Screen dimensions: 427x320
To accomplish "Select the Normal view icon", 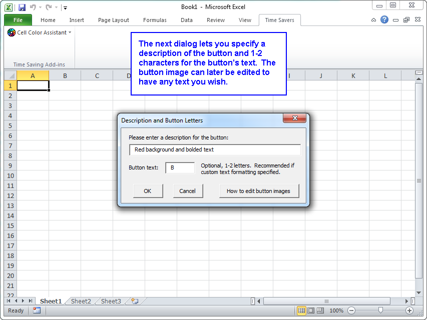I will [x=301, y=310].
